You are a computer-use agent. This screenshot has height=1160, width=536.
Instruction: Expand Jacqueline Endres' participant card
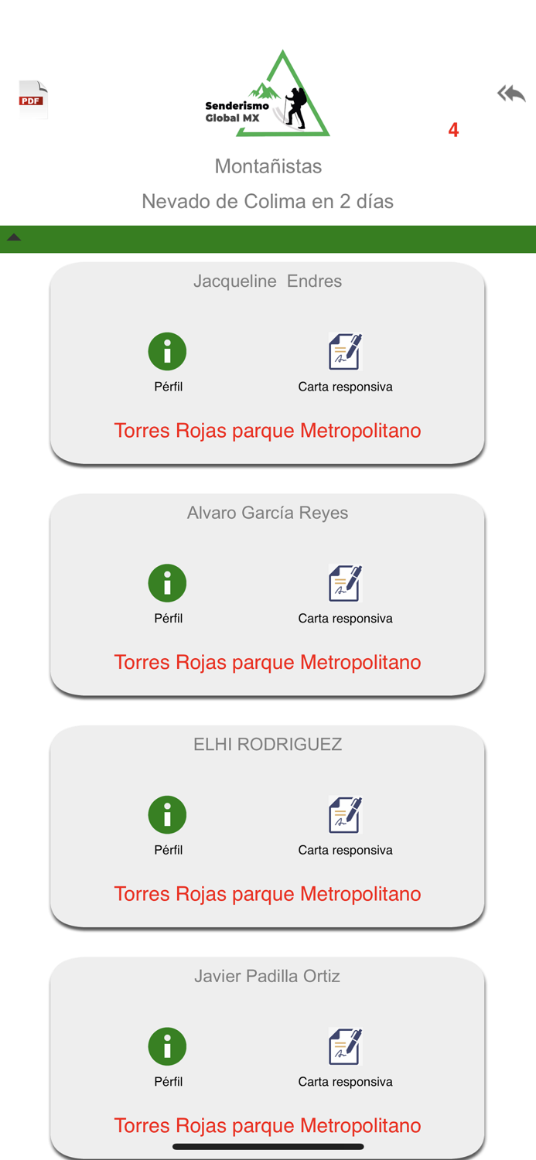[268, 281]
